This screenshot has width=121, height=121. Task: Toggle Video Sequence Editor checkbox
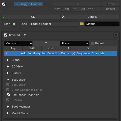[8, 90]
